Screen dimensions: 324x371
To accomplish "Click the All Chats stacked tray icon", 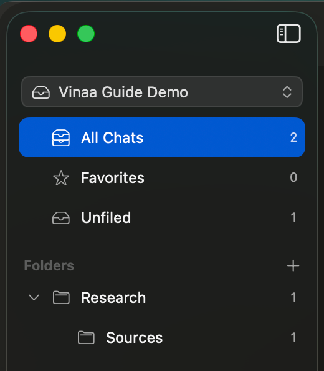I will [x=61, y=137].
